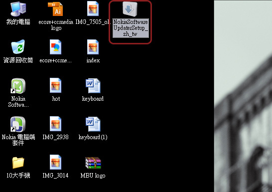Click the Nokia 電腦端套件 label text
The image size is (272, 192).
(x=18, y=140)
